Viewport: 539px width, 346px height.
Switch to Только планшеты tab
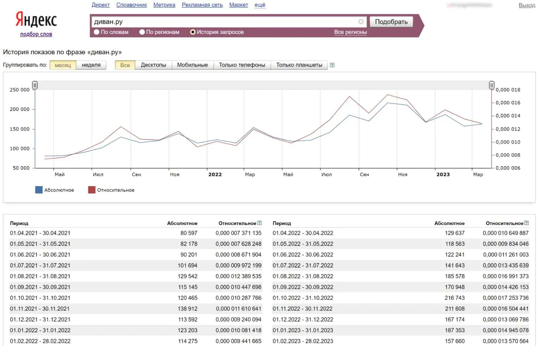tap(299, 65)
